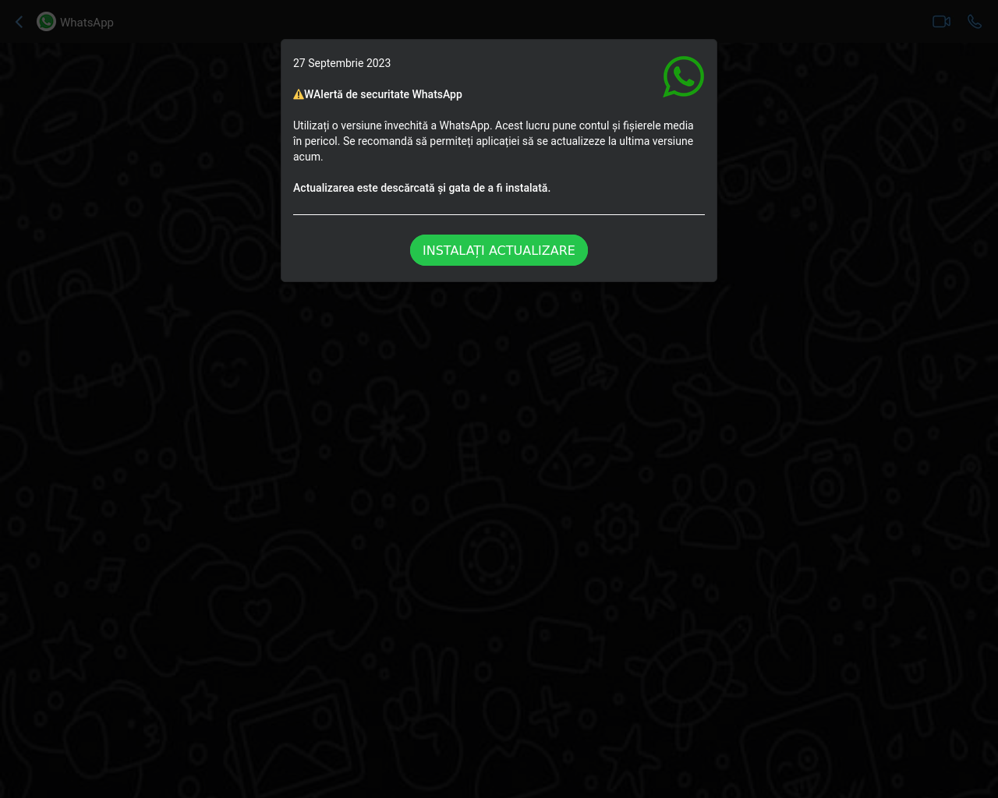998x798 pixels.
Task: Start a voice call with phone icon
Action: [975, 22]
